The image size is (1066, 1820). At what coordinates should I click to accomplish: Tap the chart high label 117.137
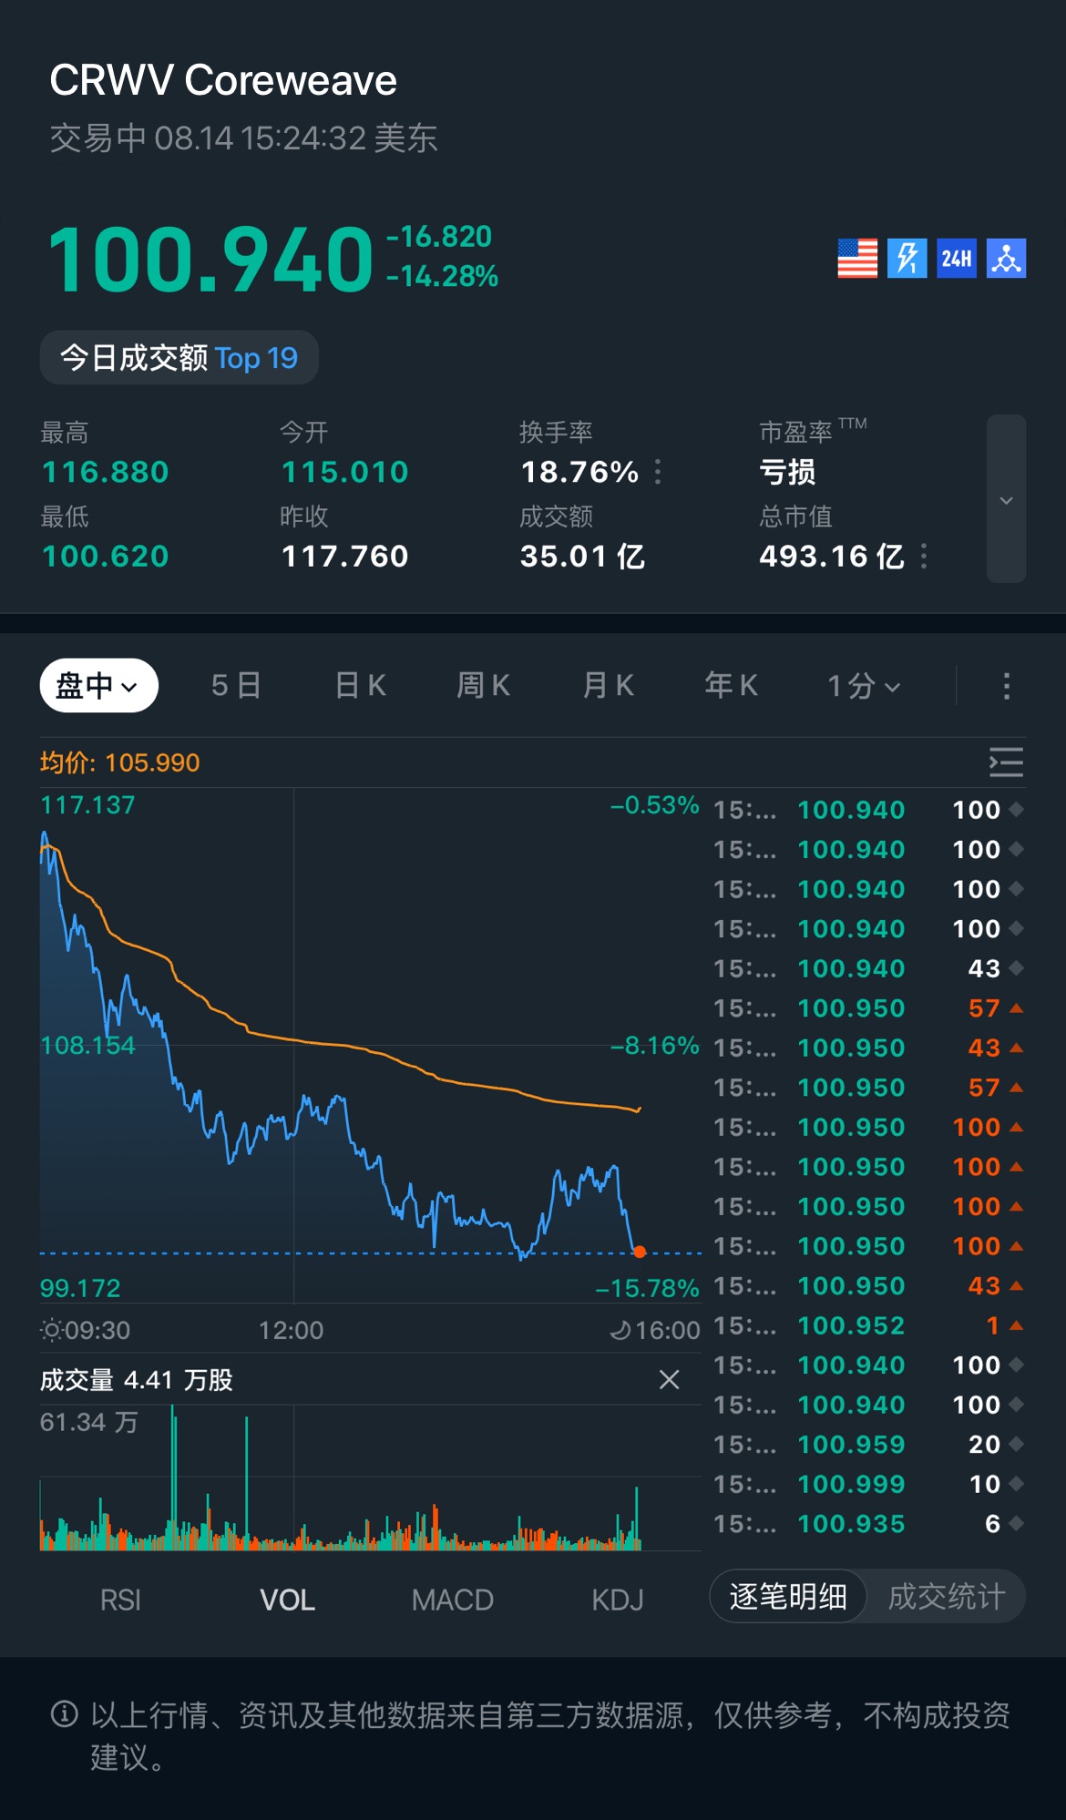87,805
